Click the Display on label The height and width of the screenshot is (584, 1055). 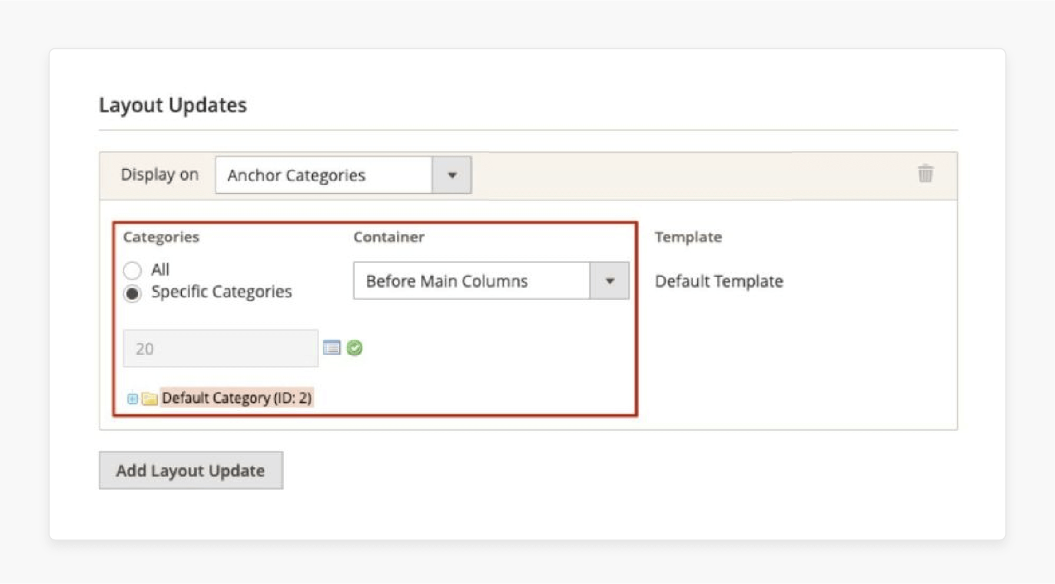(x=160, y=175)
